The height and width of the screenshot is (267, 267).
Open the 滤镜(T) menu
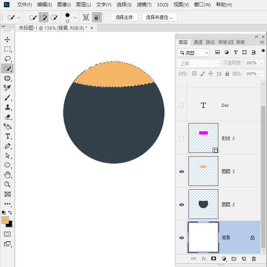(144, 5)
